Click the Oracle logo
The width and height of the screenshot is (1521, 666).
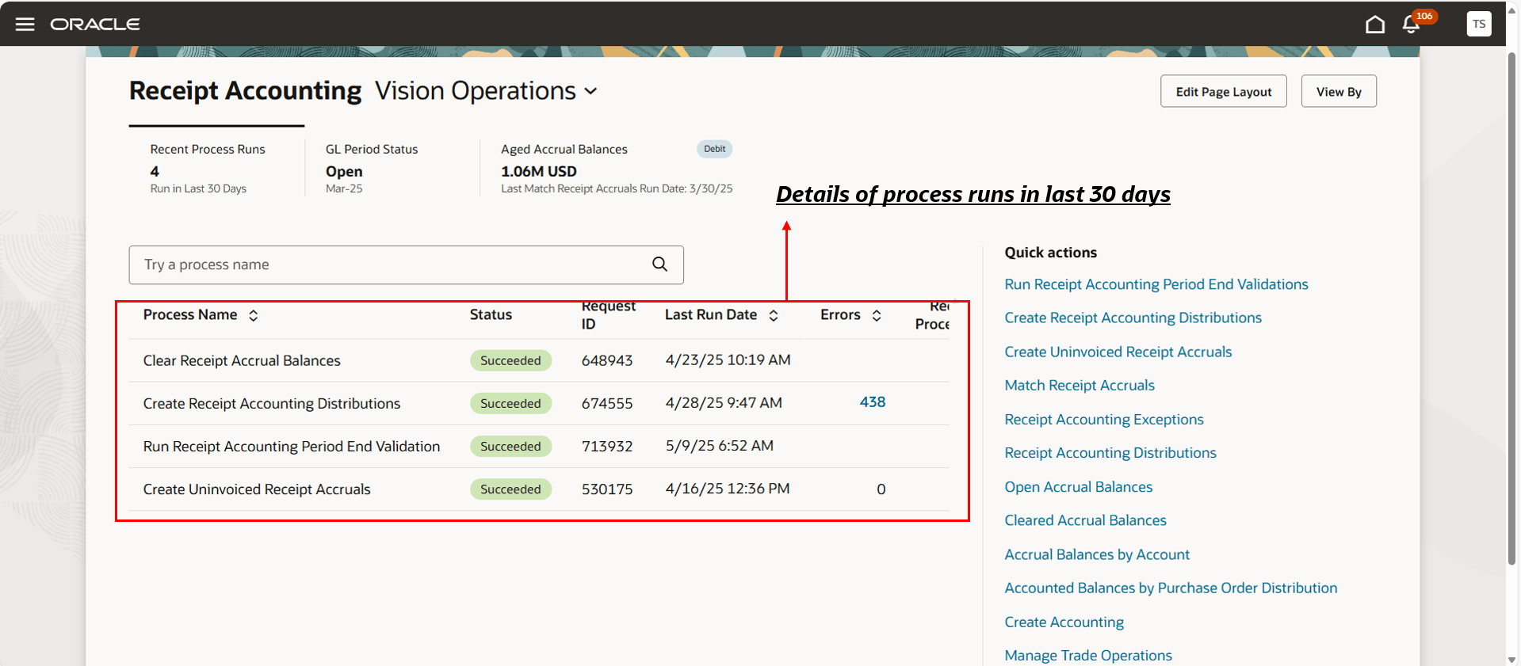pyautogui.click(x=95, y=25)
